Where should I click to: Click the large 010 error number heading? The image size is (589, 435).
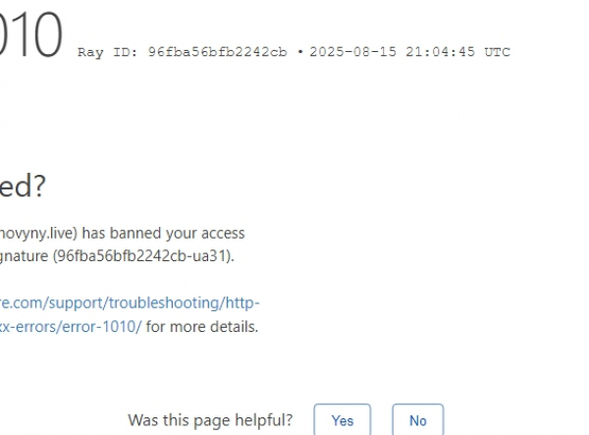30,35
